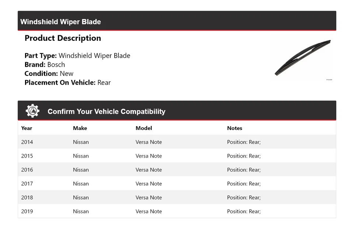Click the Notes column header
This screenshot has width=354, height=229.
(x=235, y=128)
